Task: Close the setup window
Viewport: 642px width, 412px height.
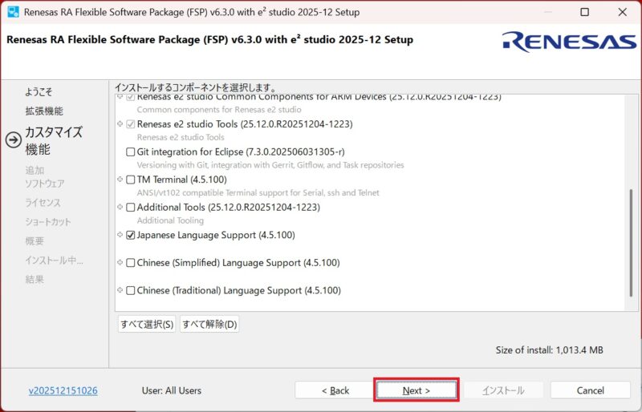Action: [x=623, y=12]
